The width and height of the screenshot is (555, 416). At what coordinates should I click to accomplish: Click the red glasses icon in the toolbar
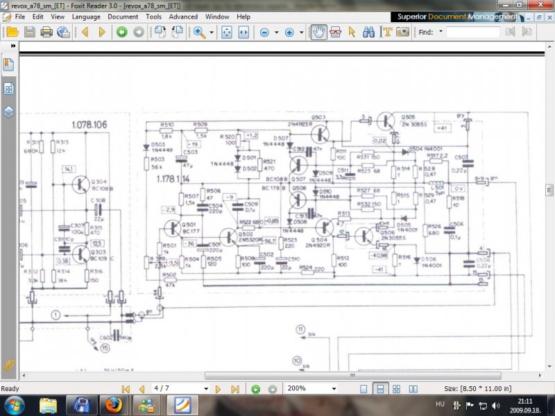coord(335,32)
